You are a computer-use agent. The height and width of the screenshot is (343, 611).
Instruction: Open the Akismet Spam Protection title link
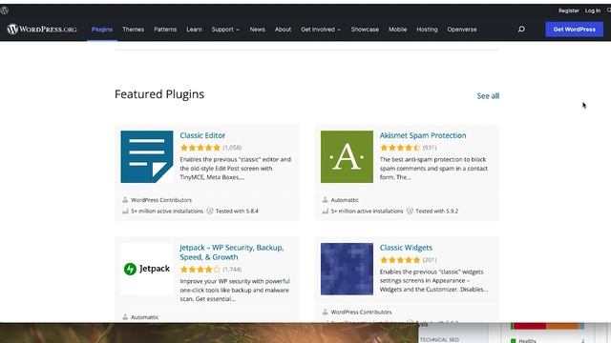[423, 135]
